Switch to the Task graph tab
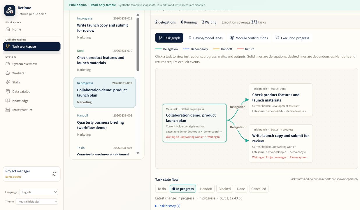Image resolution: width=360 pixels, height=210 pixels. pos(169,38)
